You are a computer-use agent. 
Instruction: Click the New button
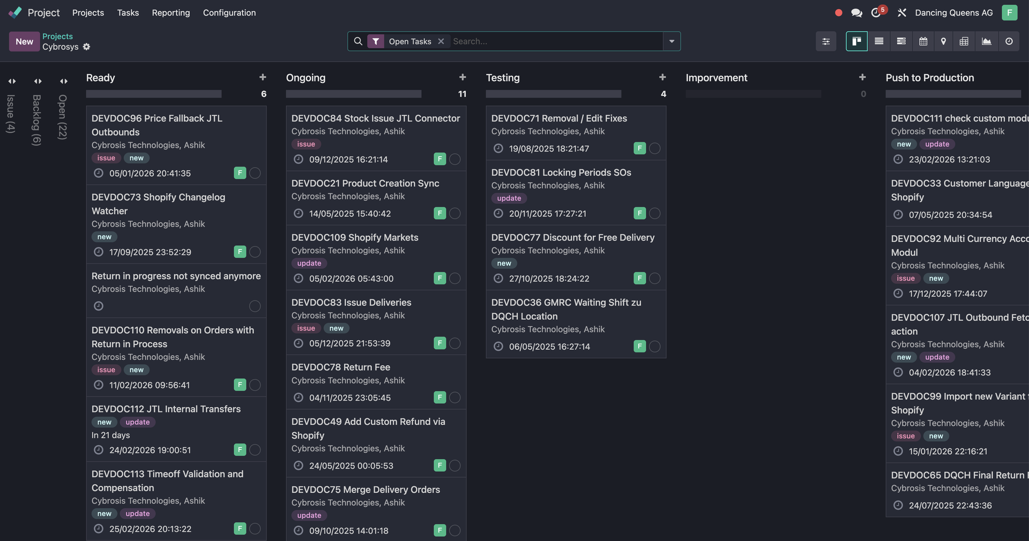point(24,41)
